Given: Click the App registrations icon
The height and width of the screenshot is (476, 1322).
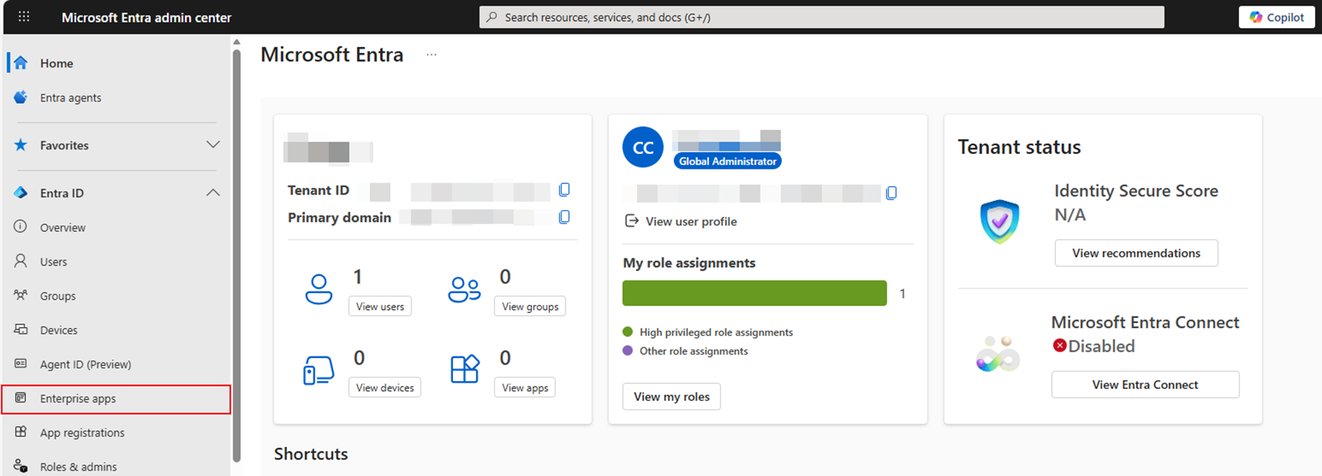Looking at the screenshot, I should pos(20,432).
